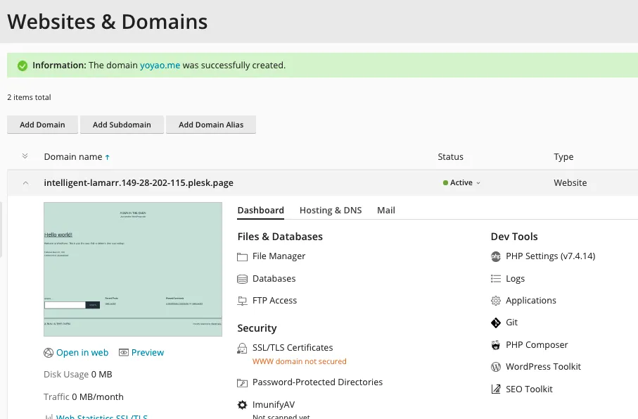The width and height of the screenshot is (638, 419).
Task: Open SSL/TLS Certificates
Action: click(x=242, y=347)
